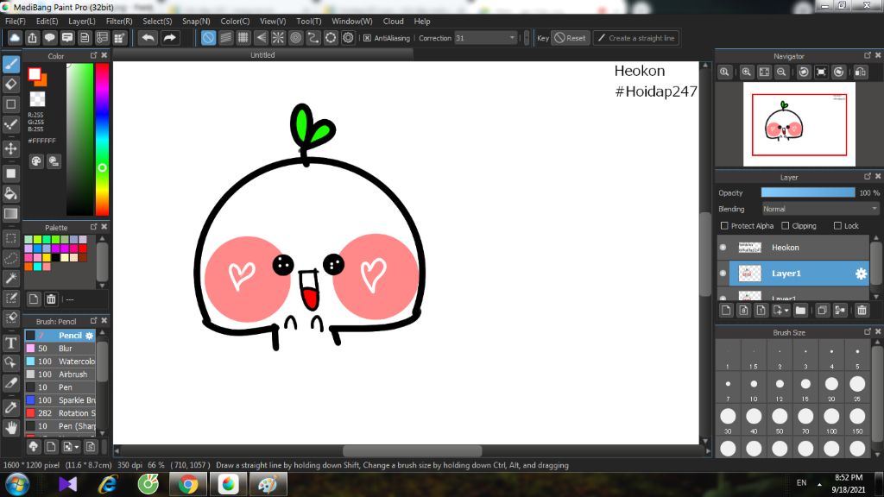884x497 pixels.
Task: Select the Bucket fill tool
Action: pos(10,194)
